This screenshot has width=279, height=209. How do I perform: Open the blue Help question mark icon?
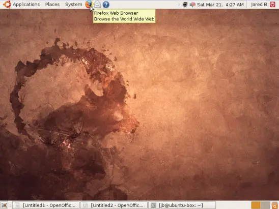[x=106, y=5]
